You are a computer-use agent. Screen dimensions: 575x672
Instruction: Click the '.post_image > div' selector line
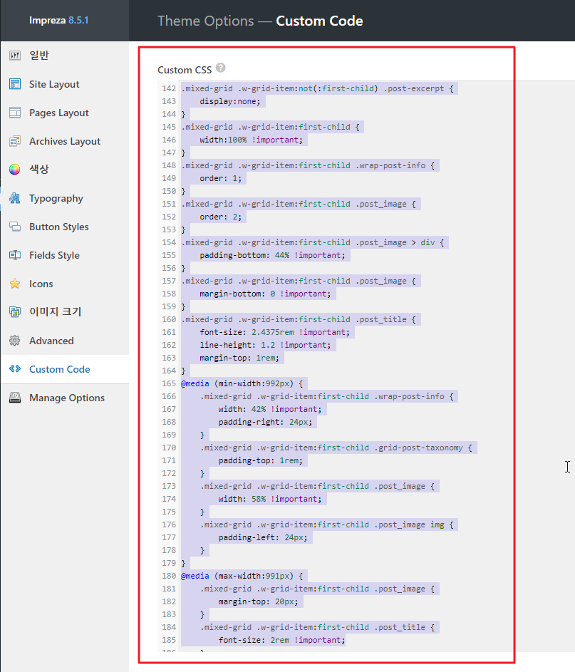tap(313, 242)
